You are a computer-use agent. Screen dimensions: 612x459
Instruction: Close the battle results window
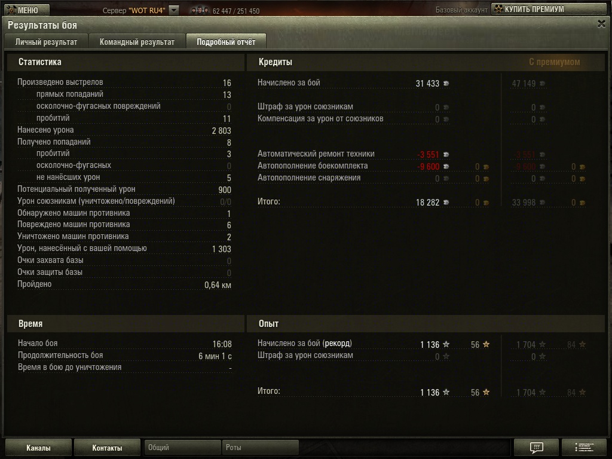(x=601, y=24)
